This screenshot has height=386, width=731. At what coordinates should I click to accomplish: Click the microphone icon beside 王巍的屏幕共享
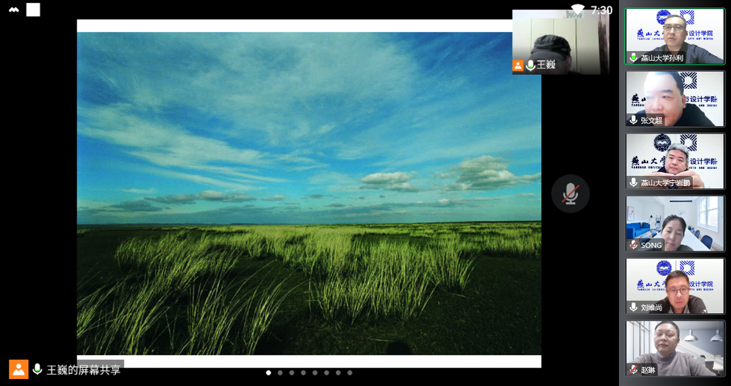37,370
